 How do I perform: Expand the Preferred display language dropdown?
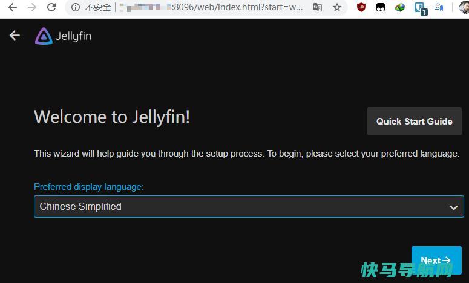[x=249, y=206]
